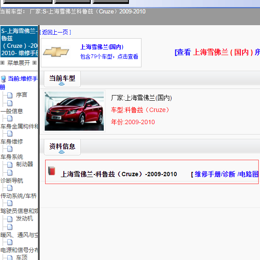Click page icon above 传动系统/车桥
Image resolution: width=260 pixels, height=260 pixels.
[10, 188]
